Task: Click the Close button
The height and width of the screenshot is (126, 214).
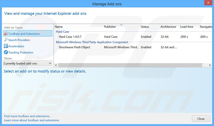Action: [201, 119]
